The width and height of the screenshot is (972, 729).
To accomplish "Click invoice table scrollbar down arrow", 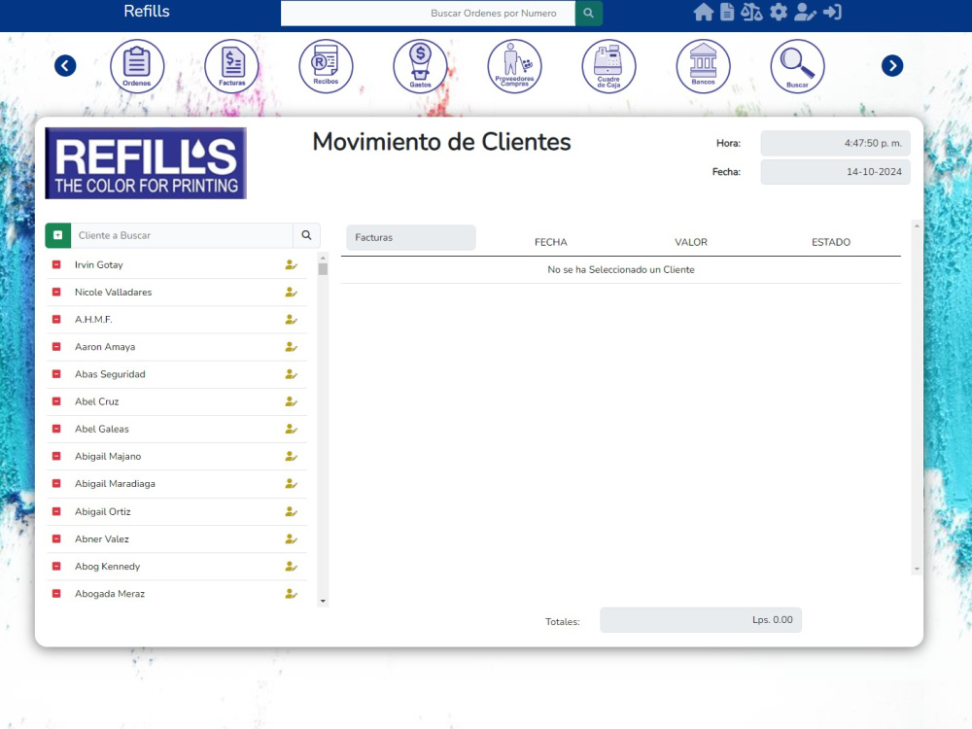I will click(917, 569).
